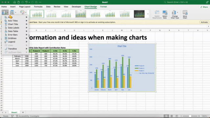Open the Axes submenu
Image resolution: width=210 pixels, height=118 pixels.
click(x=16, y=17)
